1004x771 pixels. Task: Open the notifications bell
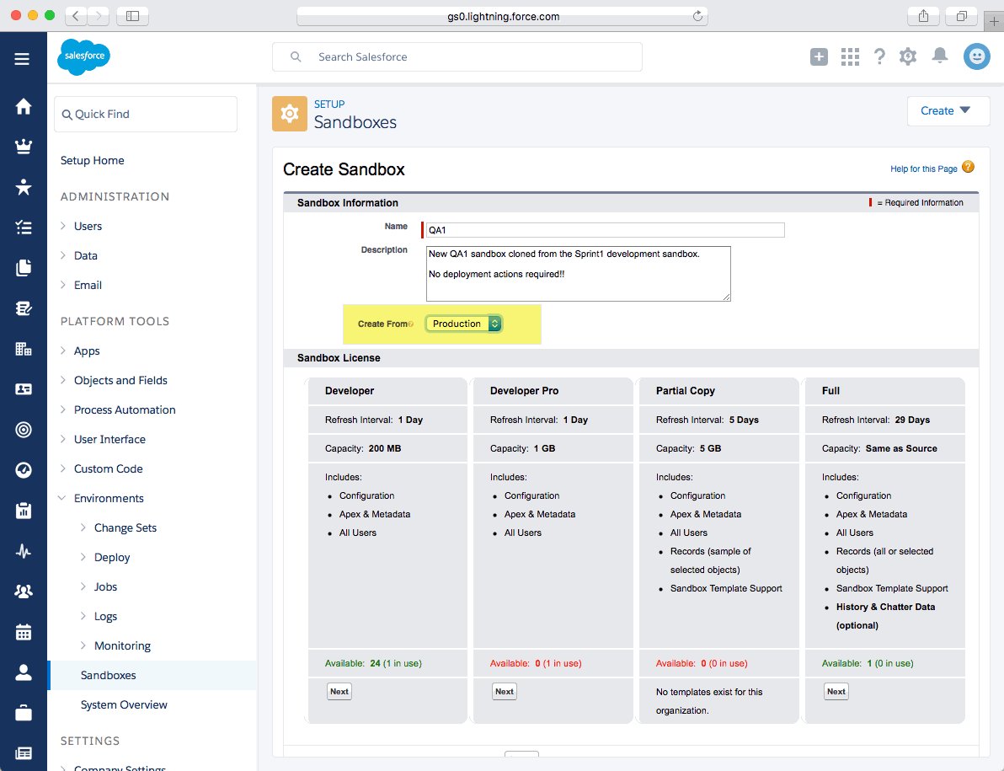point(939,56)
